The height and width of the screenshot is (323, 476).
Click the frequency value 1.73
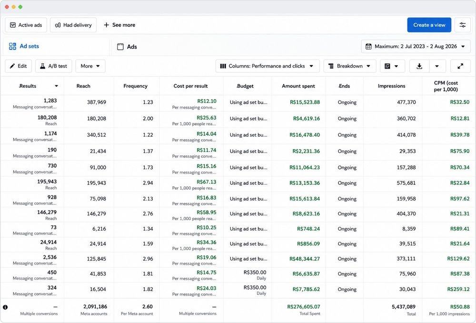click(148, 167)
